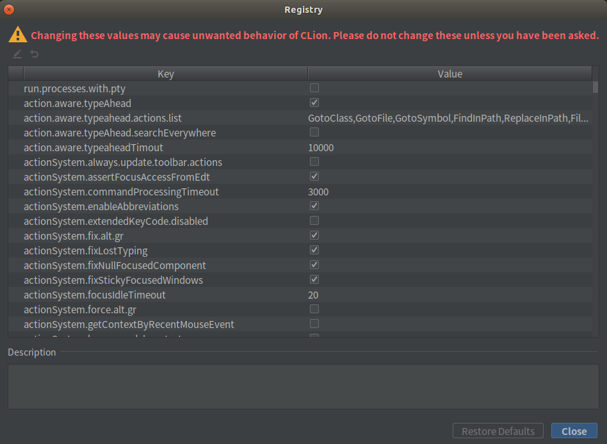Image resolution: width=607 pixels, height=444 pixels.
Task: Enable the actionSystem.extendedKeyCode.disabled checkbox
Action: pyautogui.click(x=314, y=220)
